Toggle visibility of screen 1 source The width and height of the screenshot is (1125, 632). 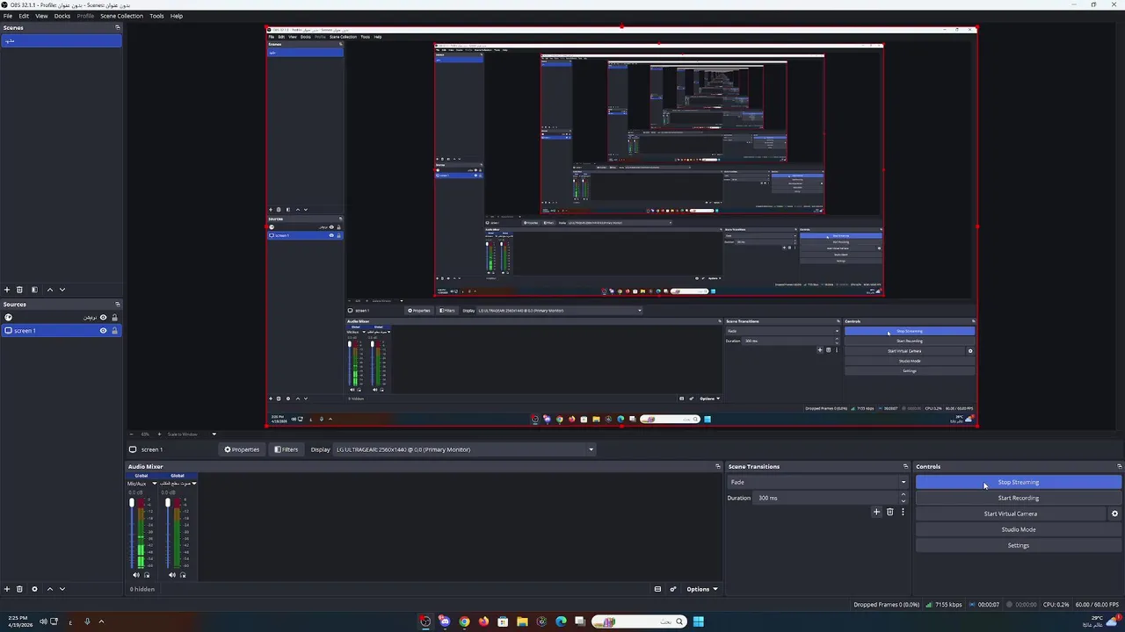pos(103,331)
